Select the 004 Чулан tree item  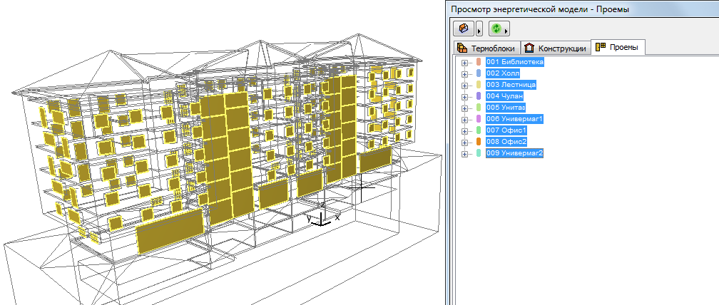pyautogui.click(x=505, y=96)
